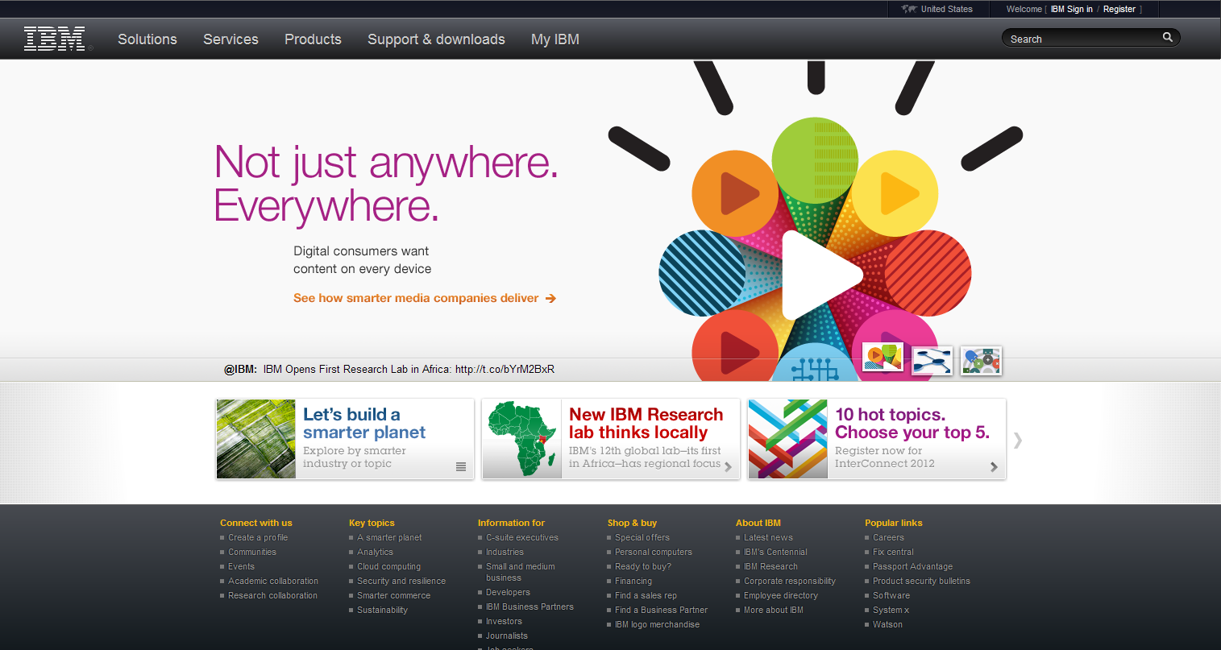Click the colorful ribbons image on InterConnect card
The height and width of the screenshot is (650, 1221).
coord(788,439)
